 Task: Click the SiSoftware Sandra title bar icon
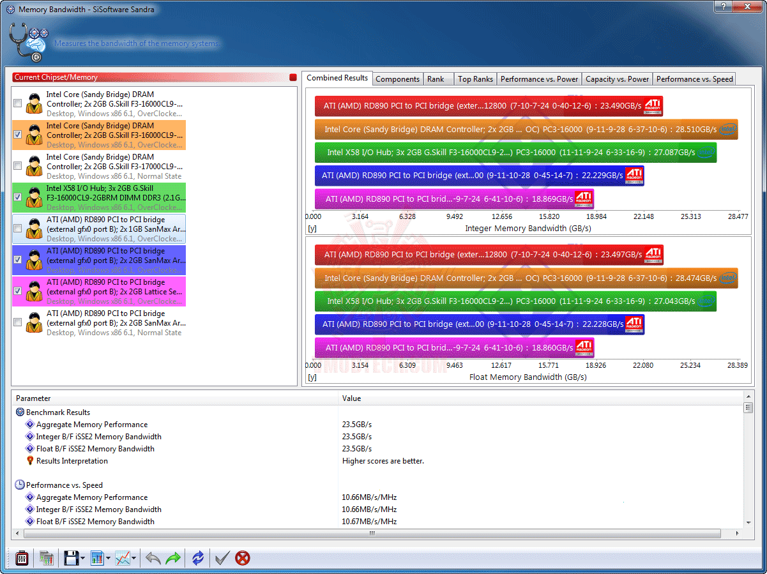click(10, 10)
